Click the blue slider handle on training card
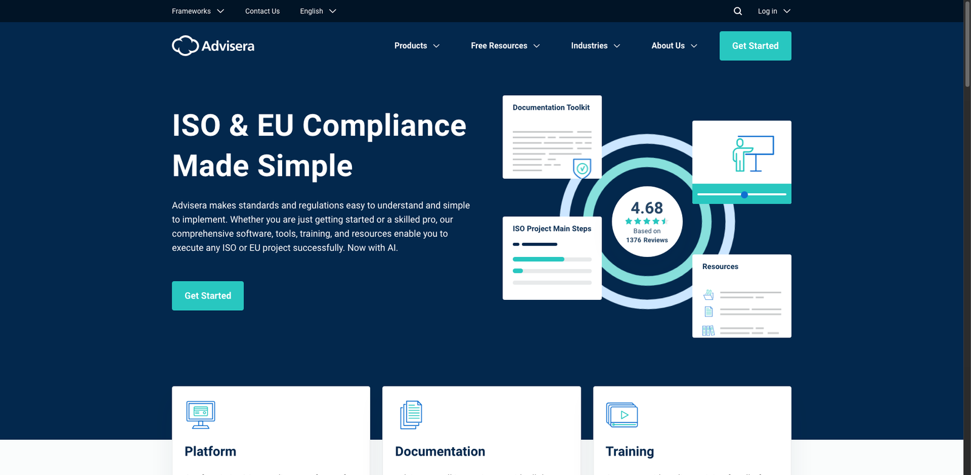 pos(744,194)
